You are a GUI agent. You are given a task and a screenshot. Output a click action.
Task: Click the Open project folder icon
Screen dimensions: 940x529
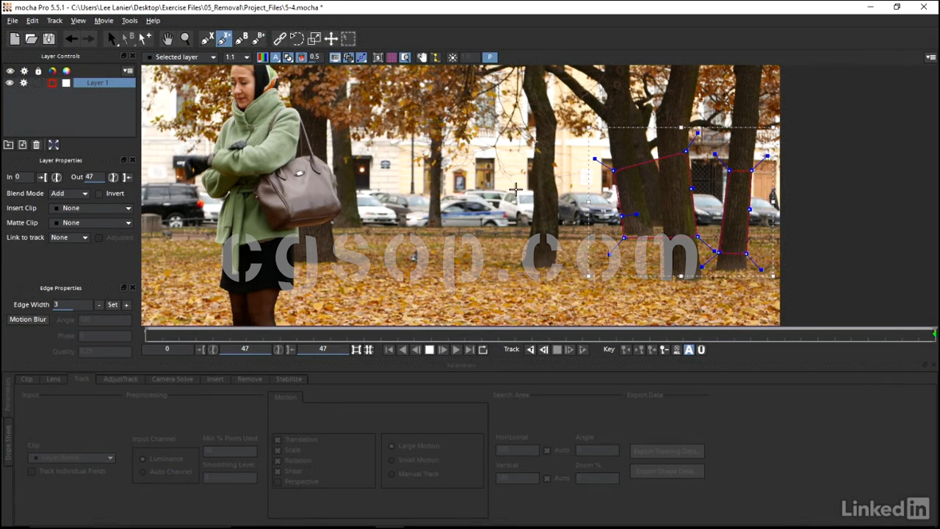click(32, 39)
